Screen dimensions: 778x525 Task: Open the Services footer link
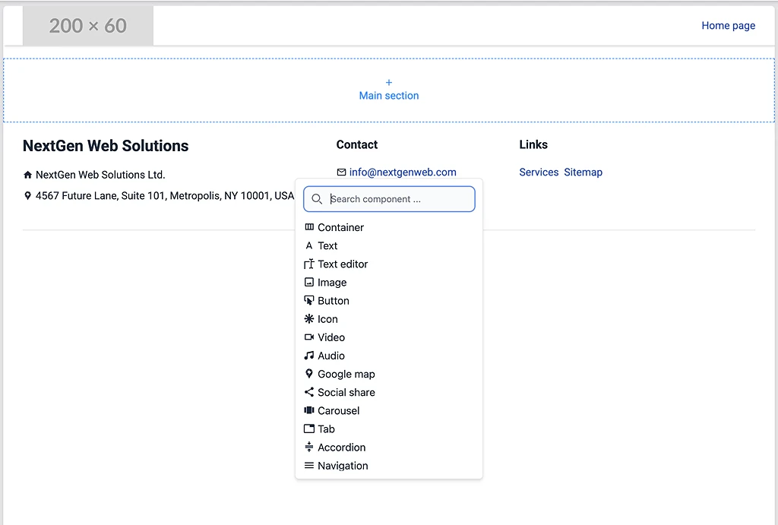click(x=539, y=172)
